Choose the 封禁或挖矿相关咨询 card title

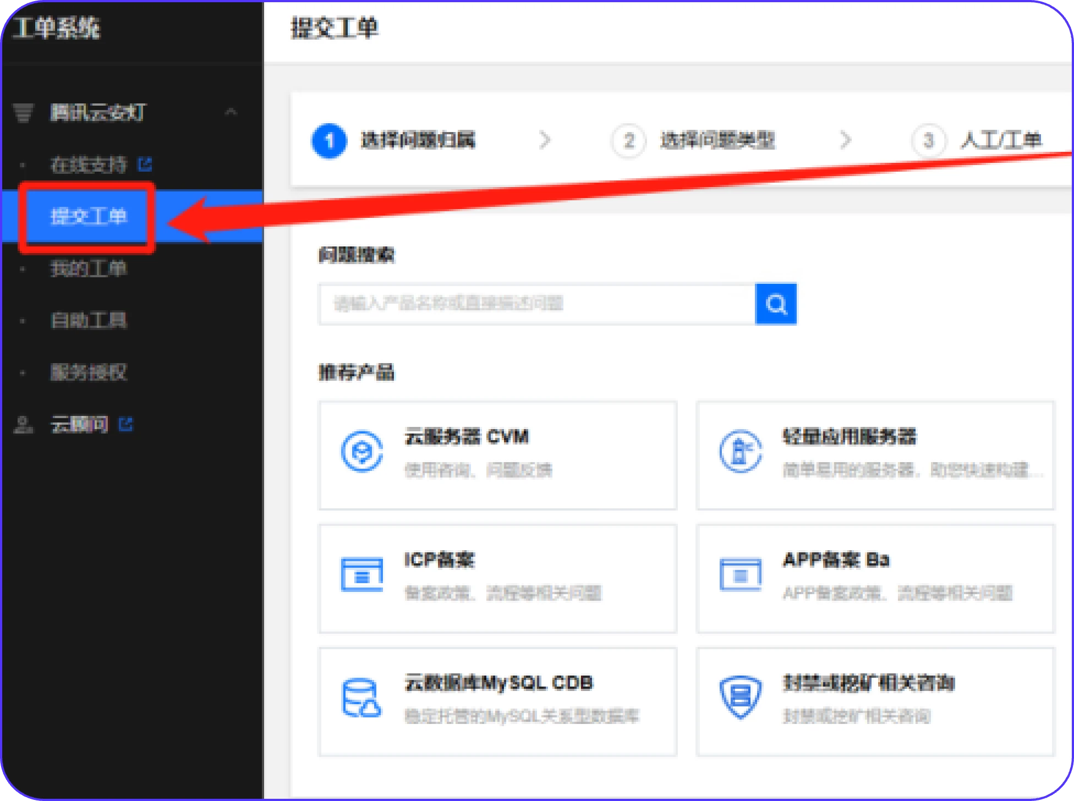(869, 683)
